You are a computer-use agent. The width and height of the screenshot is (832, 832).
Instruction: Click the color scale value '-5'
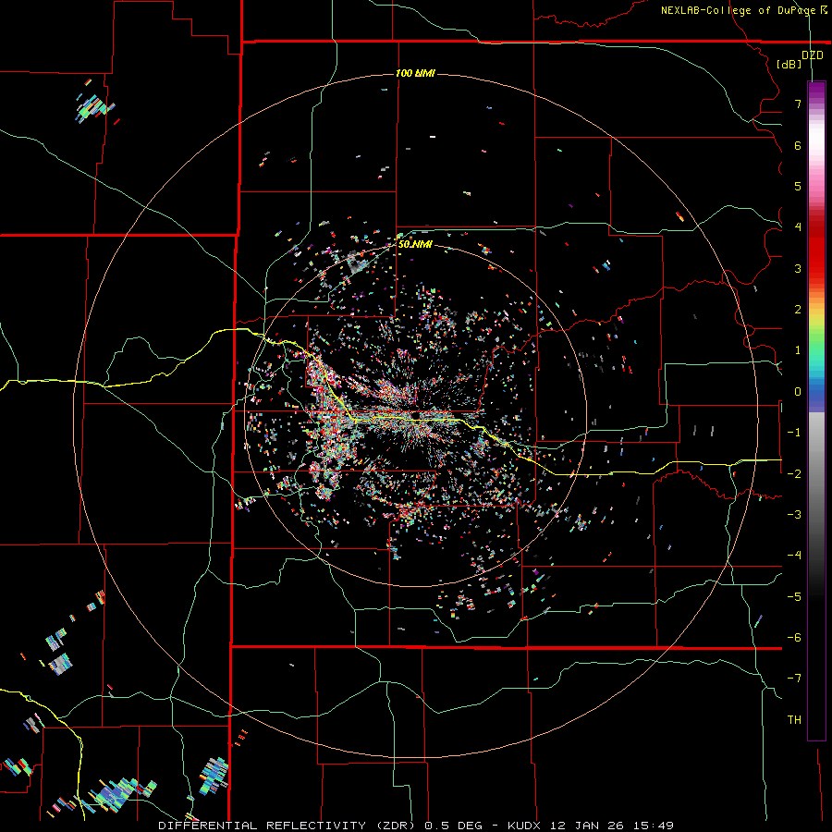pos(794,597)
